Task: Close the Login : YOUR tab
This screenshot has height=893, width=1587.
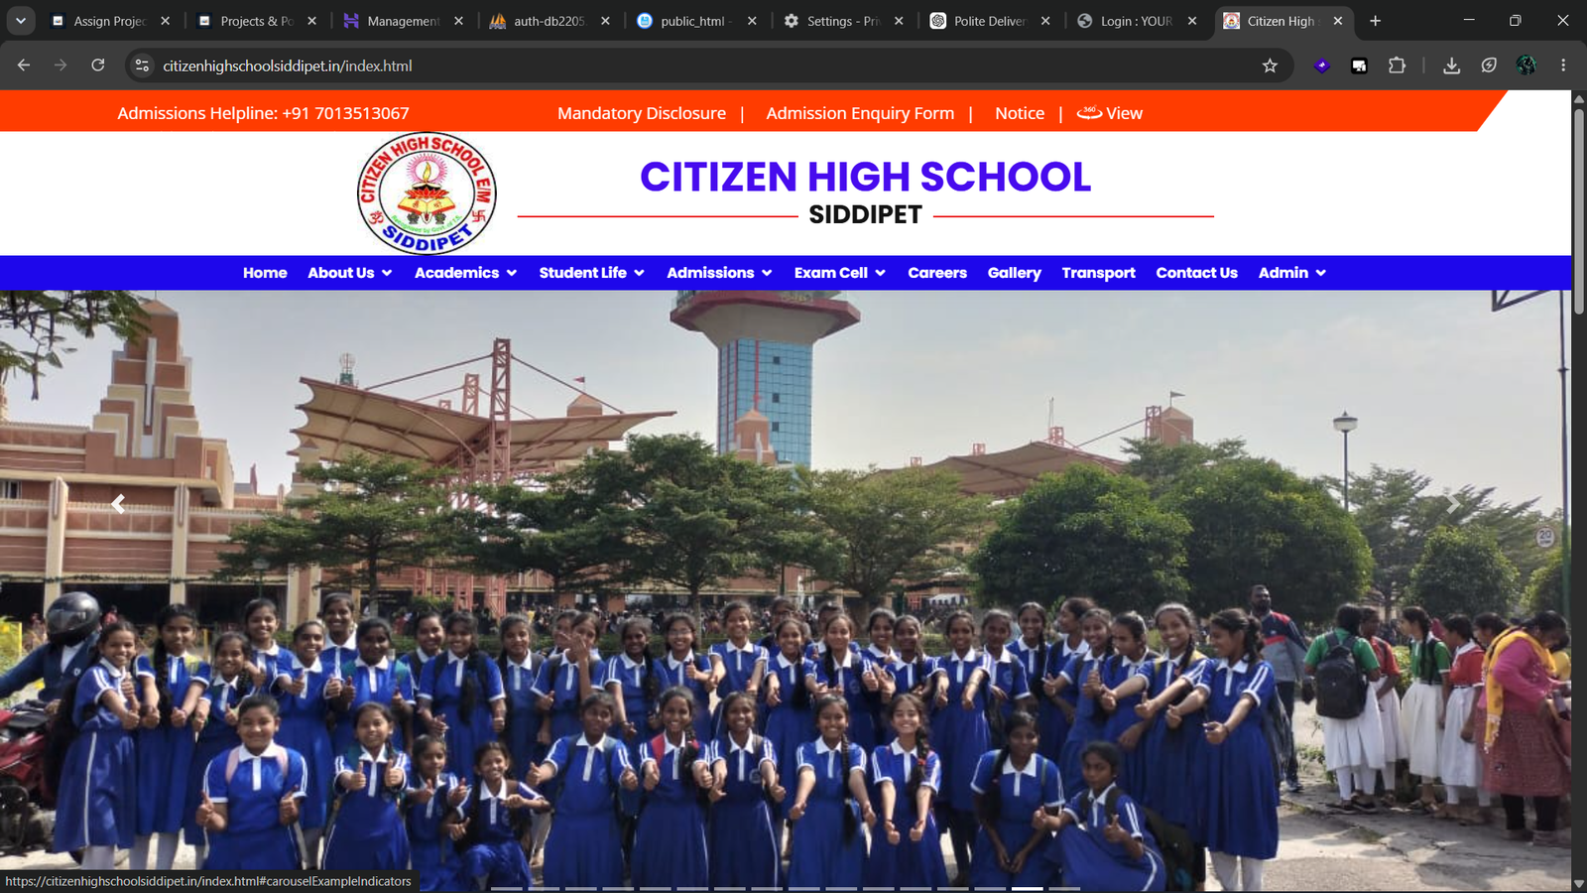Action: tap(1192, 21)
